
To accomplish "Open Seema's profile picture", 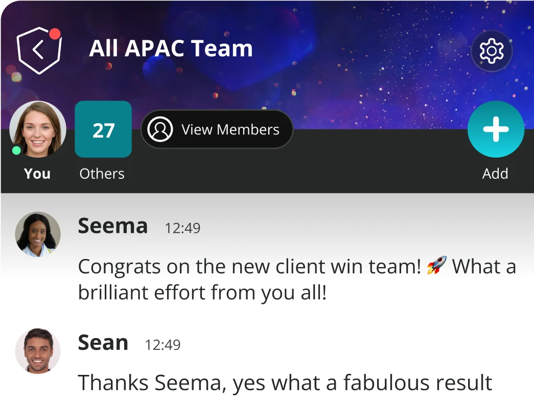I will coord(38,234).
